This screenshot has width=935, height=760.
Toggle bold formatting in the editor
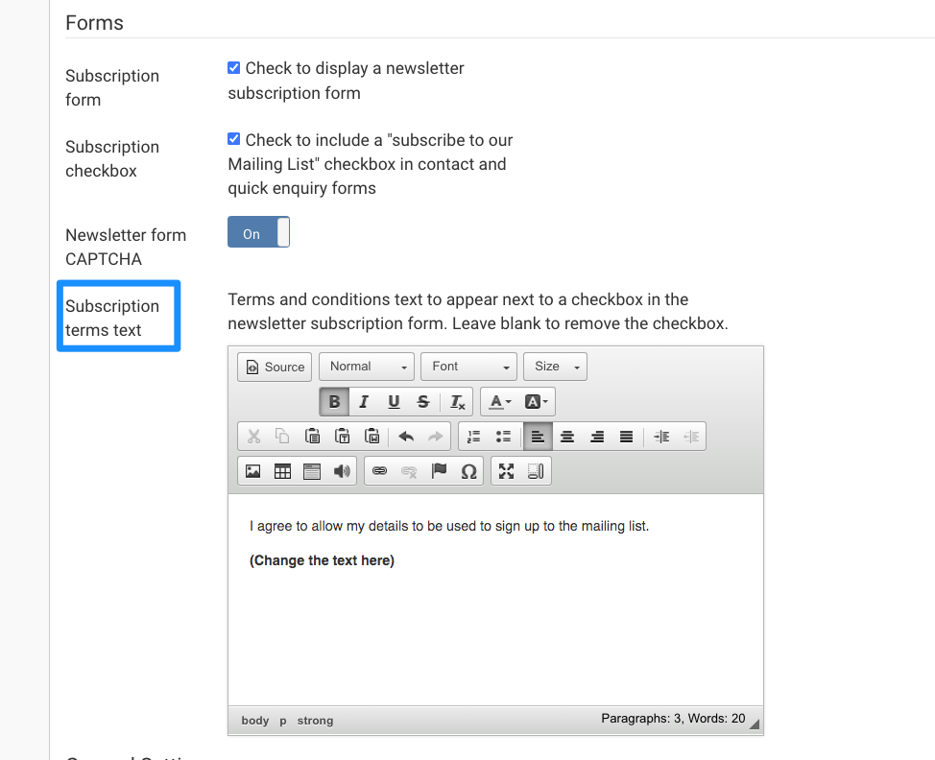pos(334,402)
